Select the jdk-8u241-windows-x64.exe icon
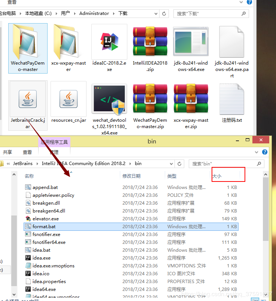The image size is (276, 301). pos(191,41)
